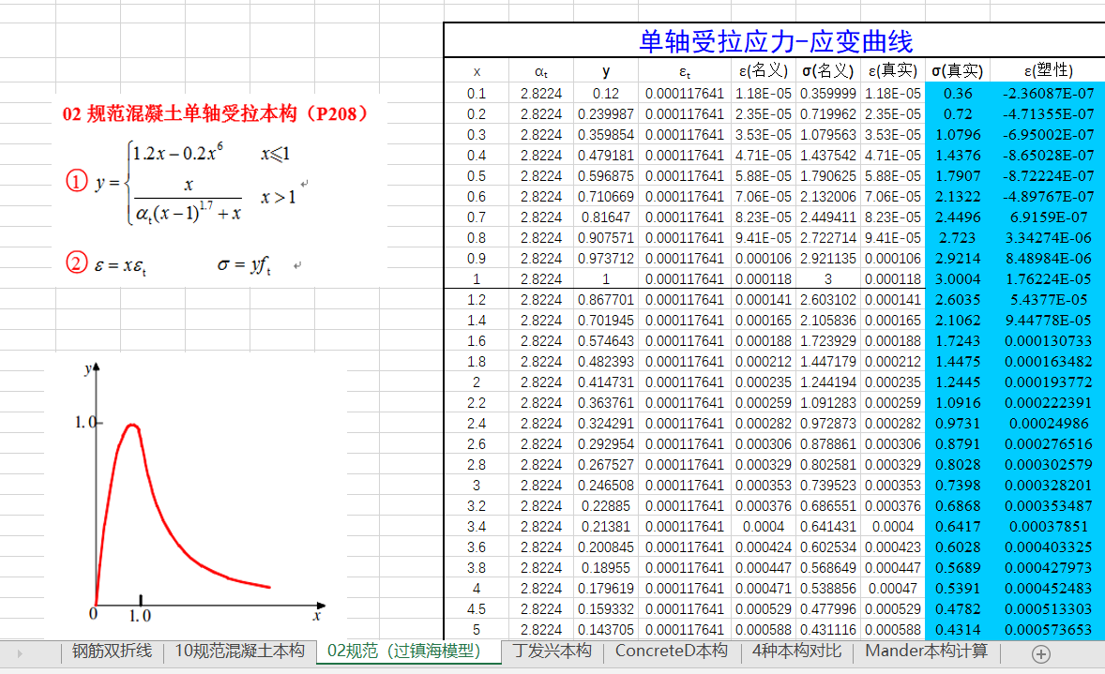
Task: Select the cell containing -2.36087E-07
Action: (x=1048, y=94)
